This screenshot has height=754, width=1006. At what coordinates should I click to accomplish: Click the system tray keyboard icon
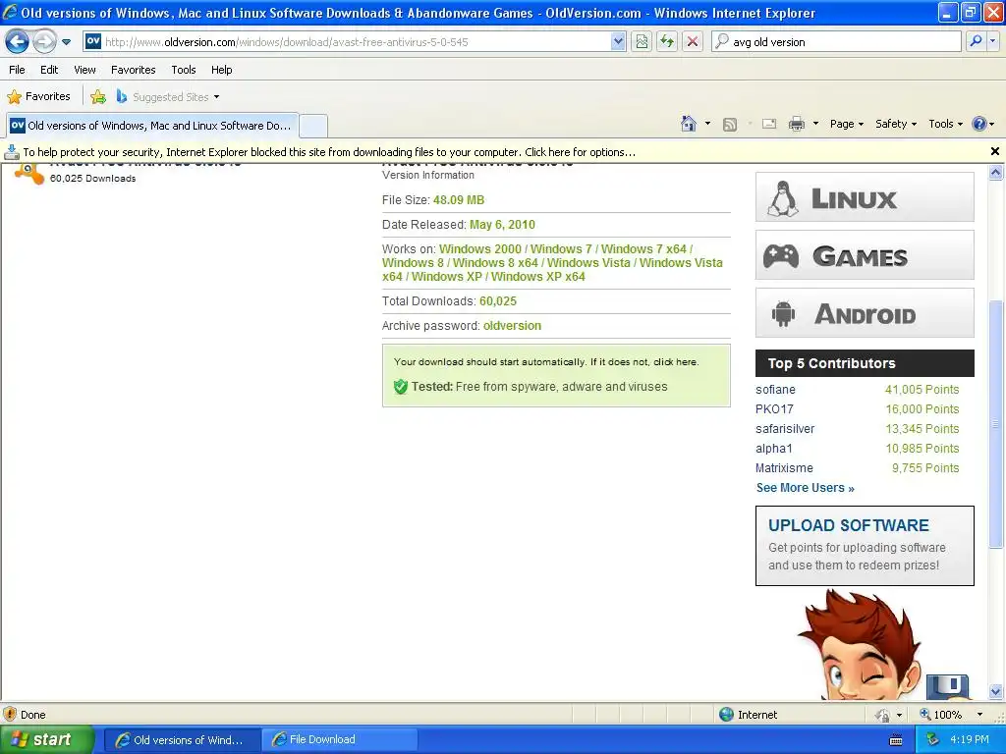896,740
